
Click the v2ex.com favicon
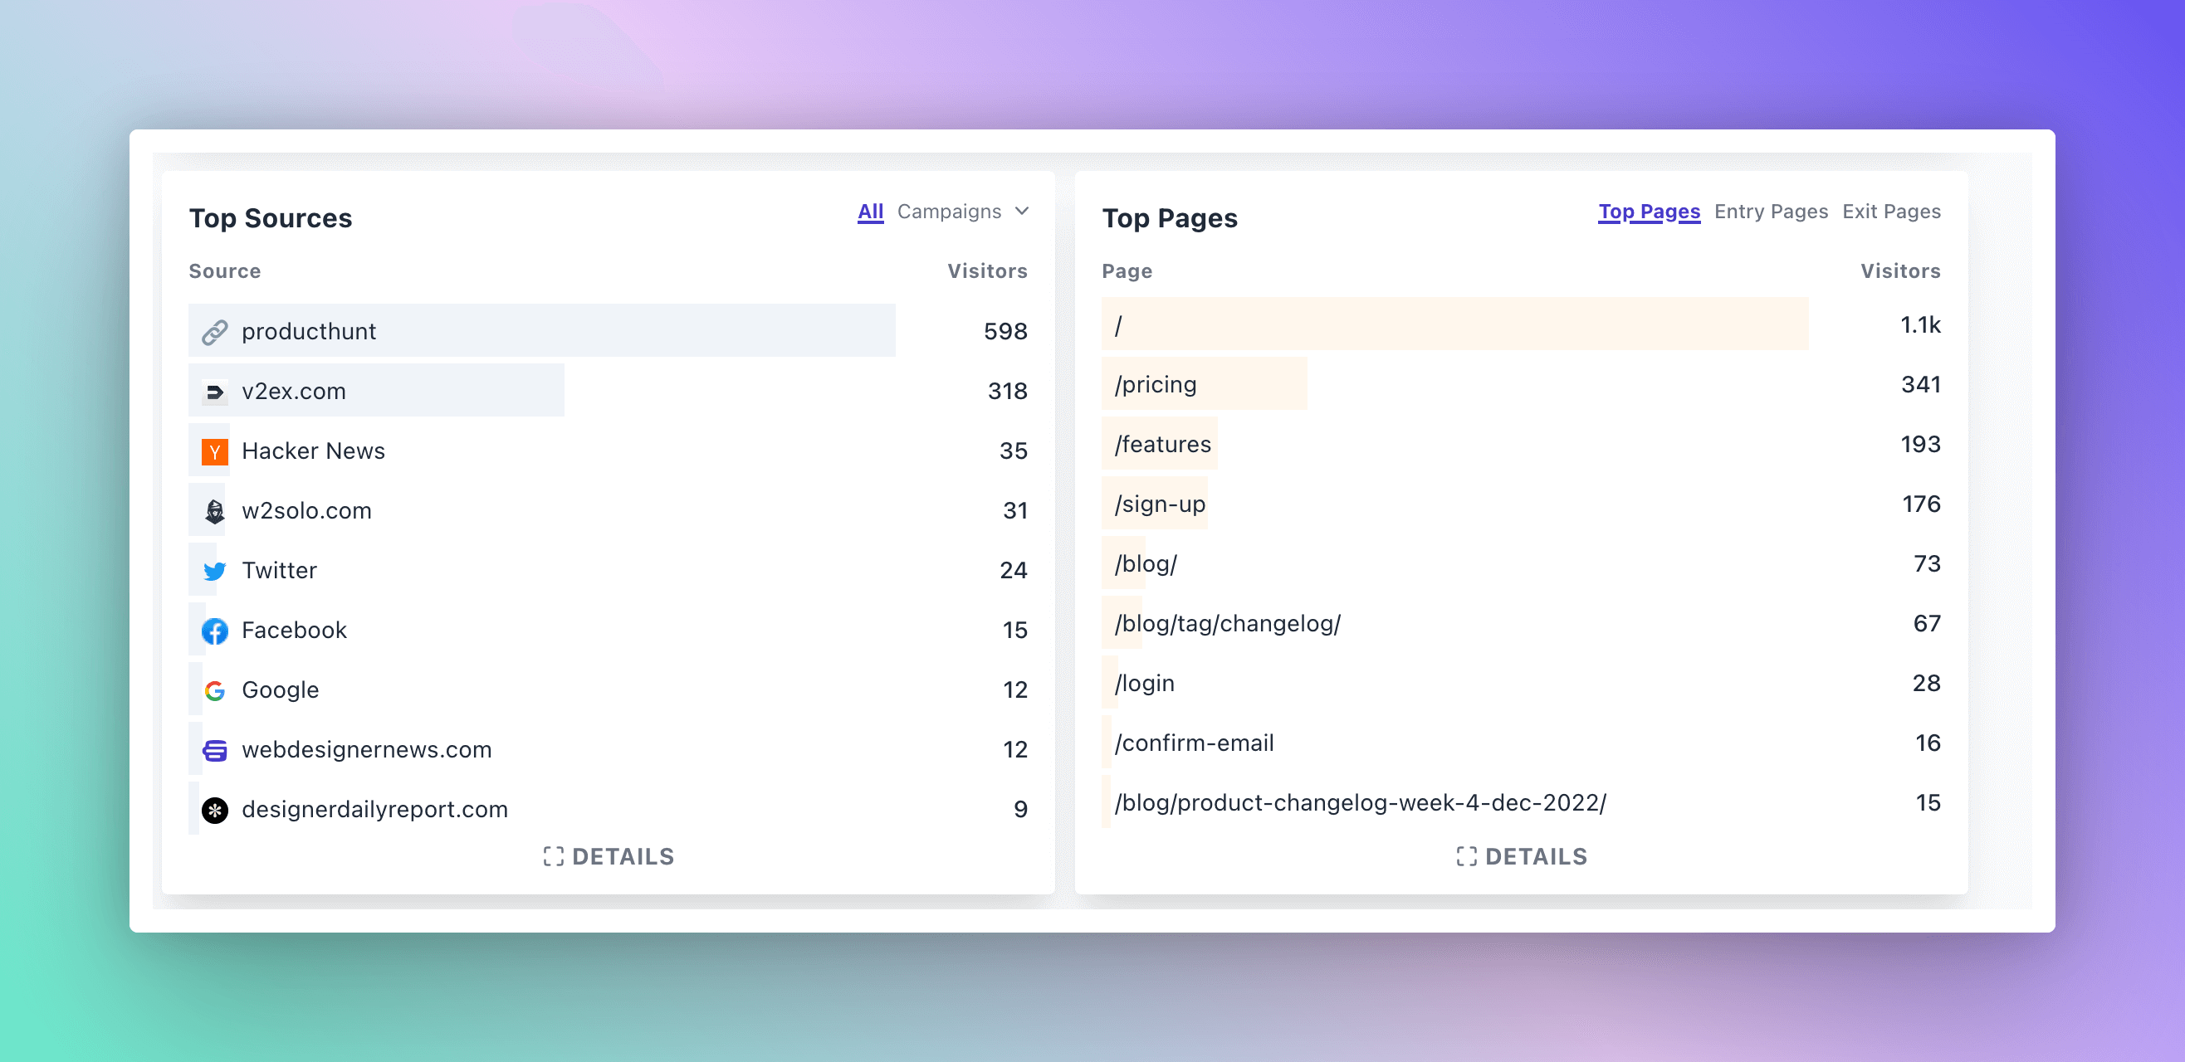[214, 392]
